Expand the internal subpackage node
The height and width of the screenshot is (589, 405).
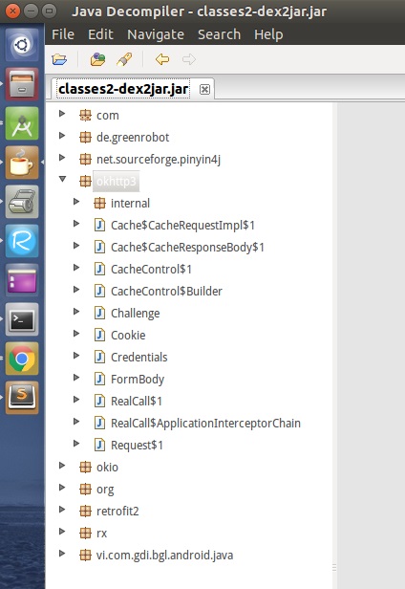pyautogui.click(x=76, y=202)
